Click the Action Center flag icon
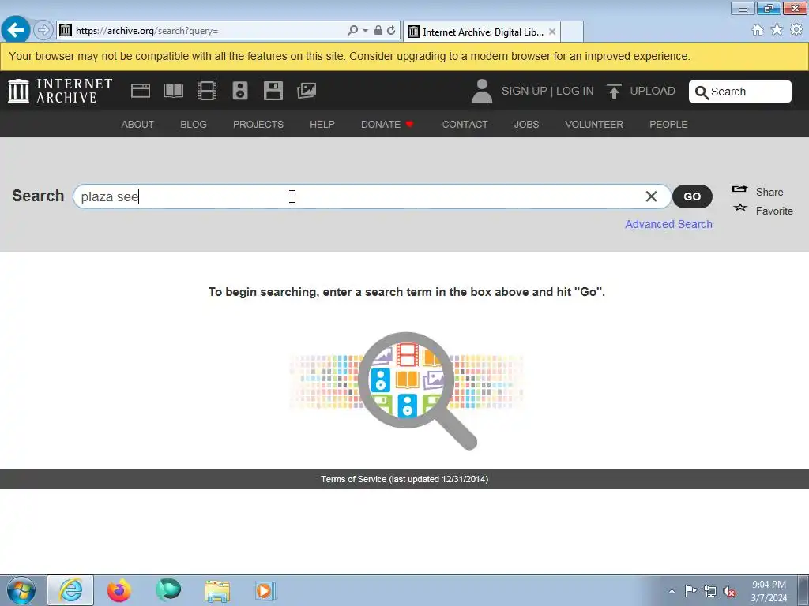This screenshot has width=809, height=606. coord(690,591)
